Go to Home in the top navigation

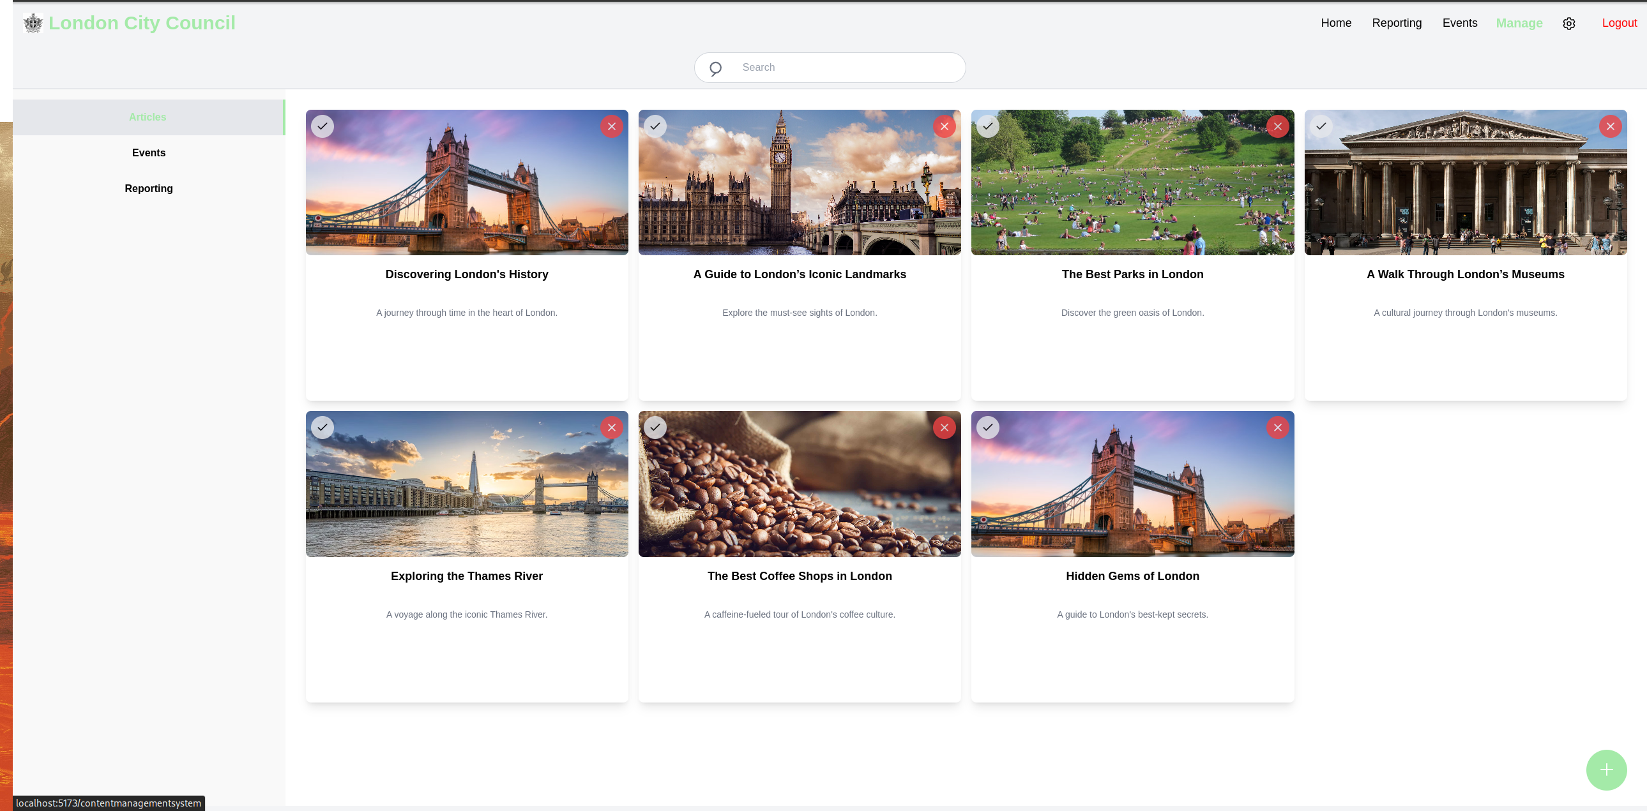(x=1335, y=23)
